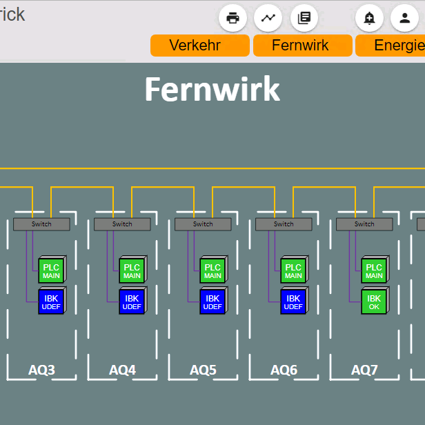425x425 pixels.
Task: Click the Switch box in AQ7
Action: (x=364, y=224)
